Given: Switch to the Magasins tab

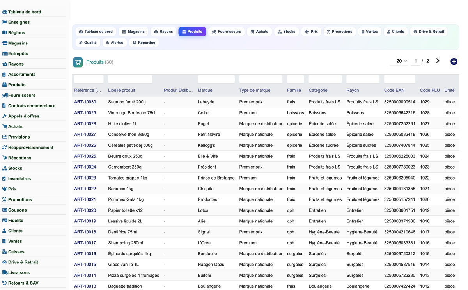Looking at the screenshot, I should [x=133, y=32].
